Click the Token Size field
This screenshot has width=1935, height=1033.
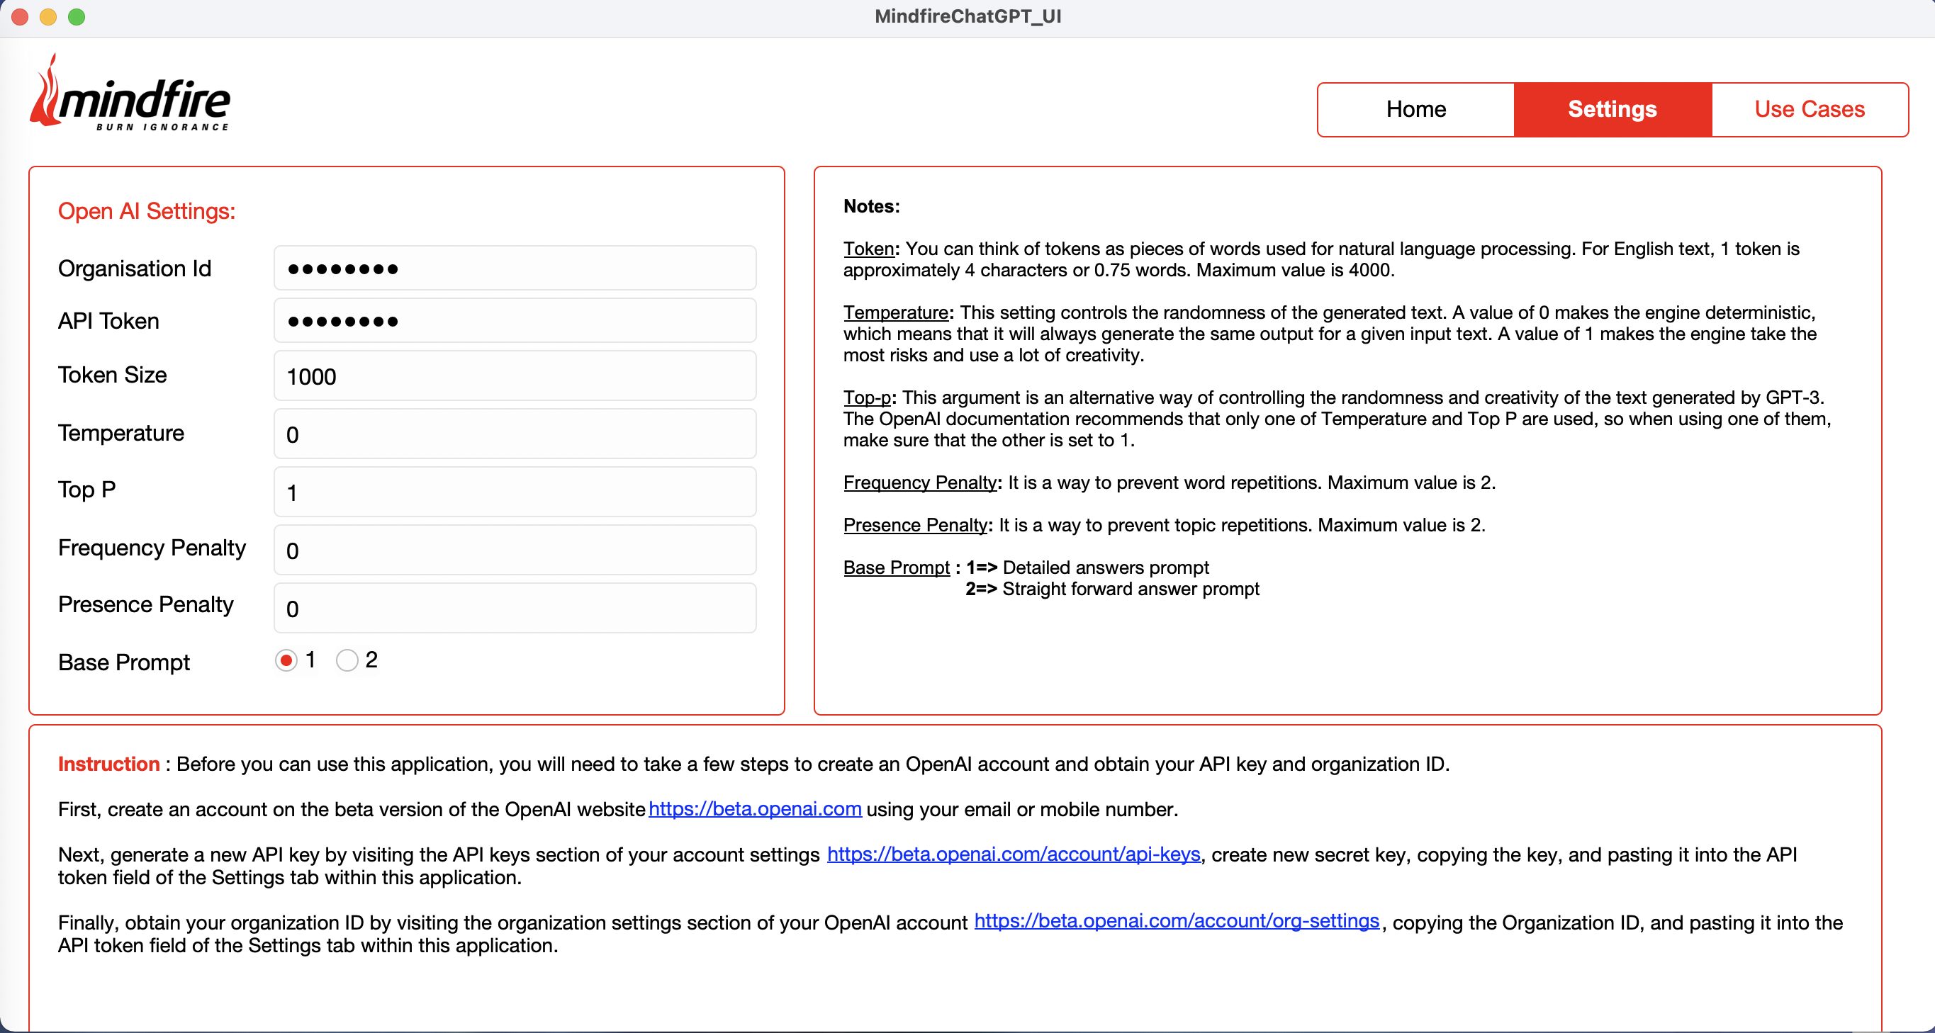[x=515, y=376]
